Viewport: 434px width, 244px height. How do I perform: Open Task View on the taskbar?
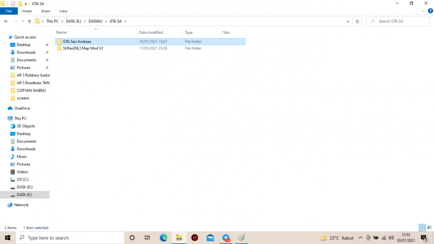[x=147, y=237]
